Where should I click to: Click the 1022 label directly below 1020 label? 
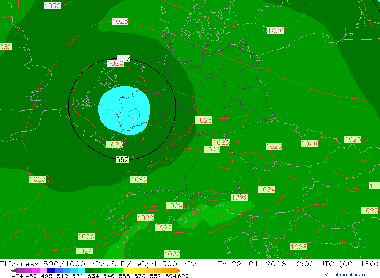(x=164, y=228)
